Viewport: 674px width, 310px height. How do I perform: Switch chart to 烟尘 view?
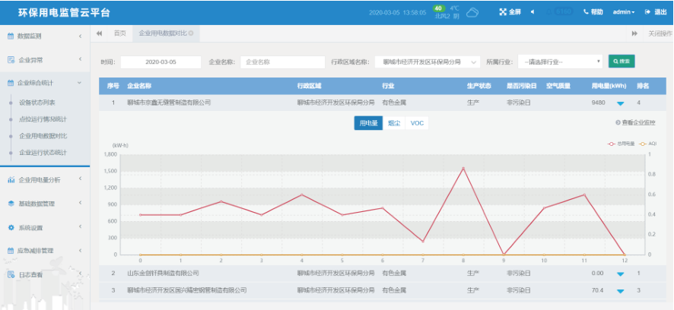tap(393, 123)
